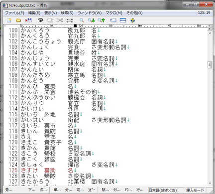Click the 単... function key button
This screenshot has height=194, width=215.
pyautogui.click(x=57, y=190)
